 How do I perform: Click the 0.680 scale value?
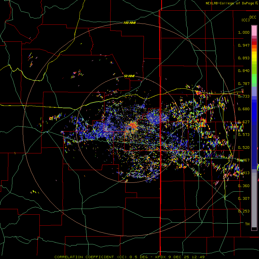click(x=244, y=109)
